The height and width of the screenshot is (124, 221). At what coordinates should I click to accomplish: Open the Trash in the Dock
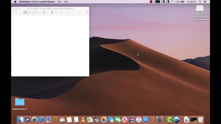(200, 120)
